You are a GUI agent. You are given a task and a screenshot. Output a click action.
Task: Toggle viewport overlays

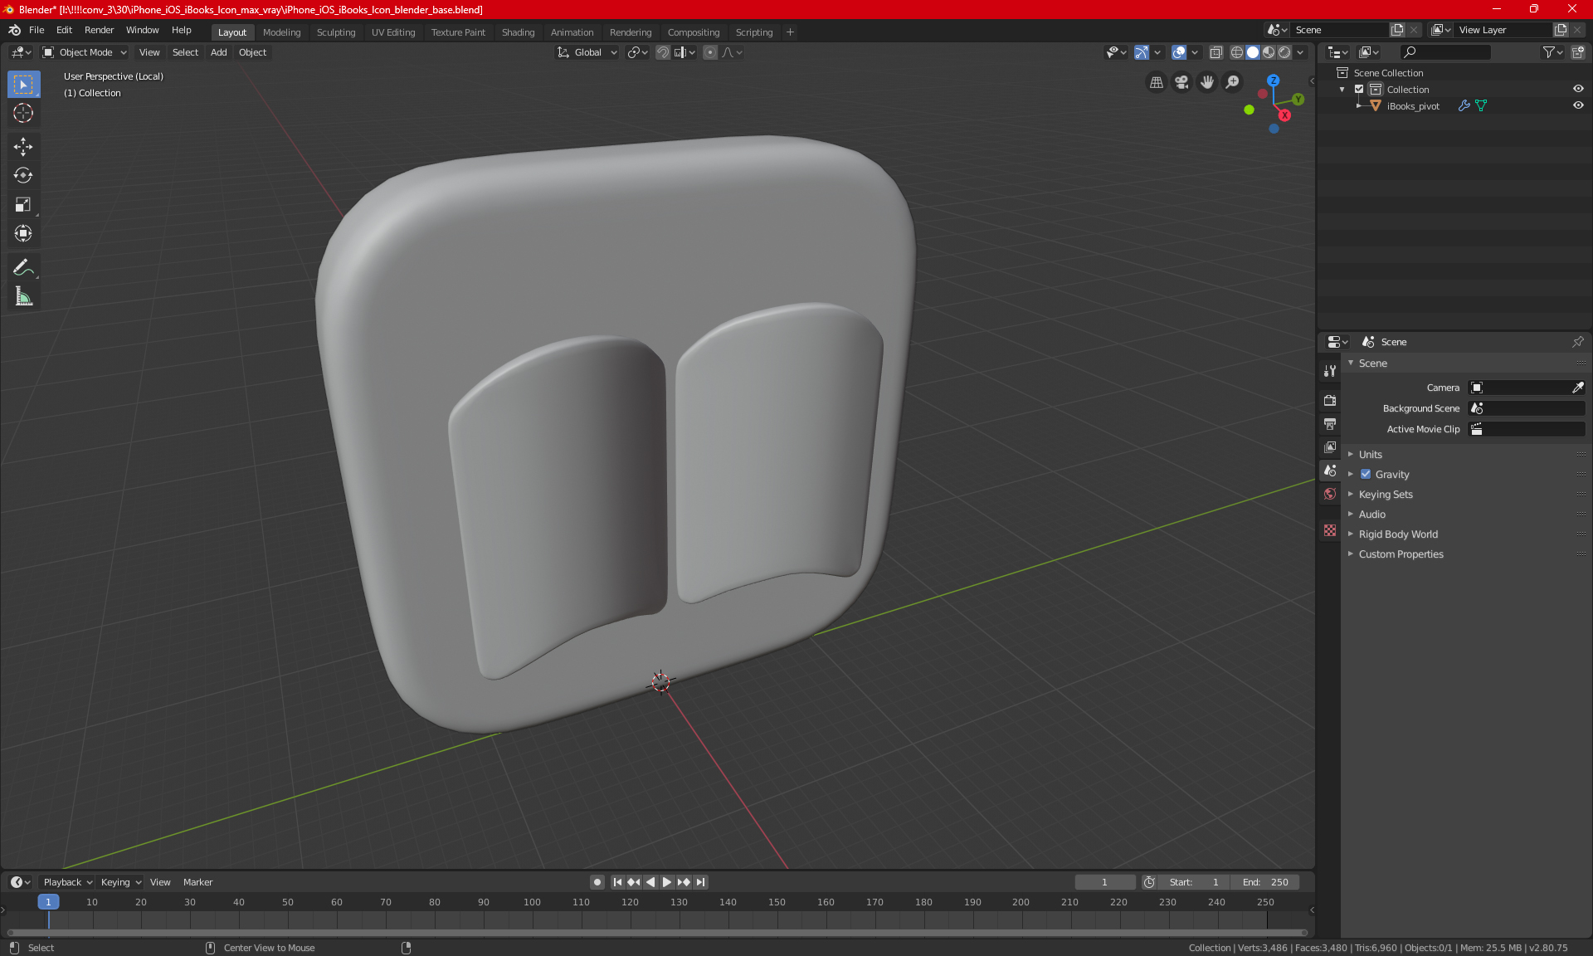tap(1179, 52)
